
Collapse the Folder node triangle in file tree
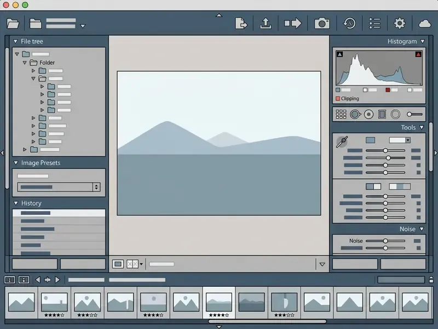click(25, 63)
